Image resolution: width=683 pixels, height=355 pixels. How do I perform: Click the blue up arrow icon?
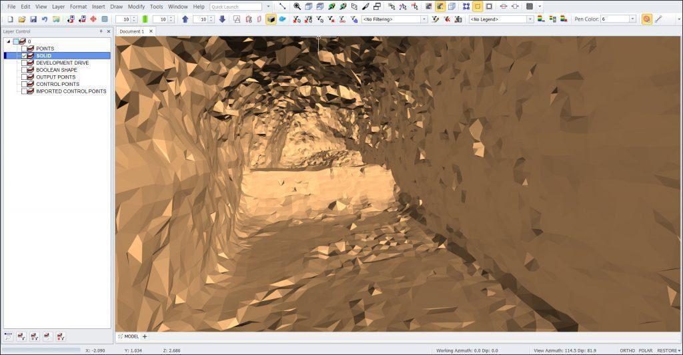pos(185,19)
